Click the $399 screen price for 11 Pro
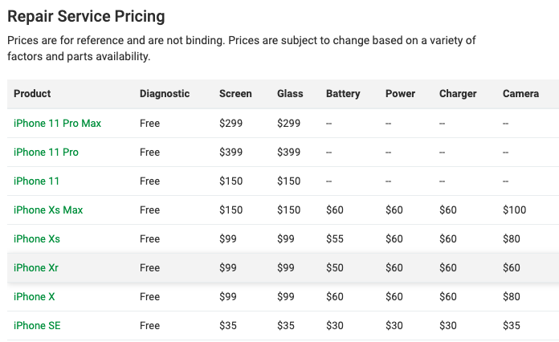Image resolution: width=559 pixels, height=342 pixels. click(231, 152)
